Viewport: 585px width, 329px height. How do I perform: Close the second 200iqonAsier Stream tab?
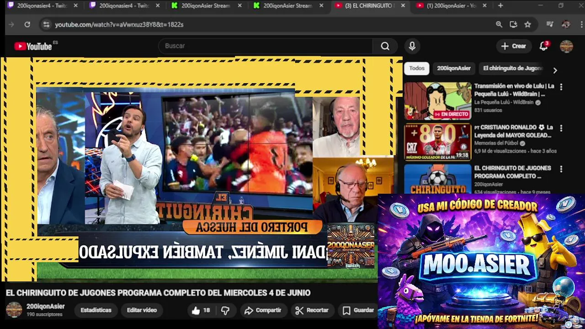point(321,5)
